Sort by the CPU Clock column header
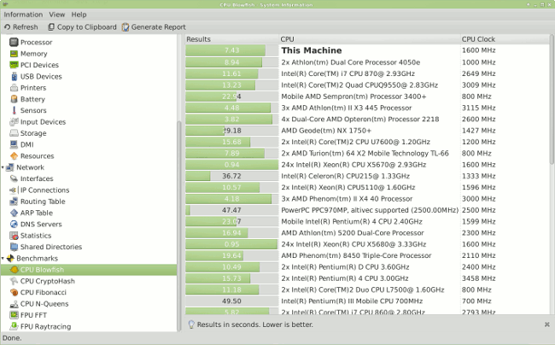This screenshot has height=345, width=555. point(505,39)
